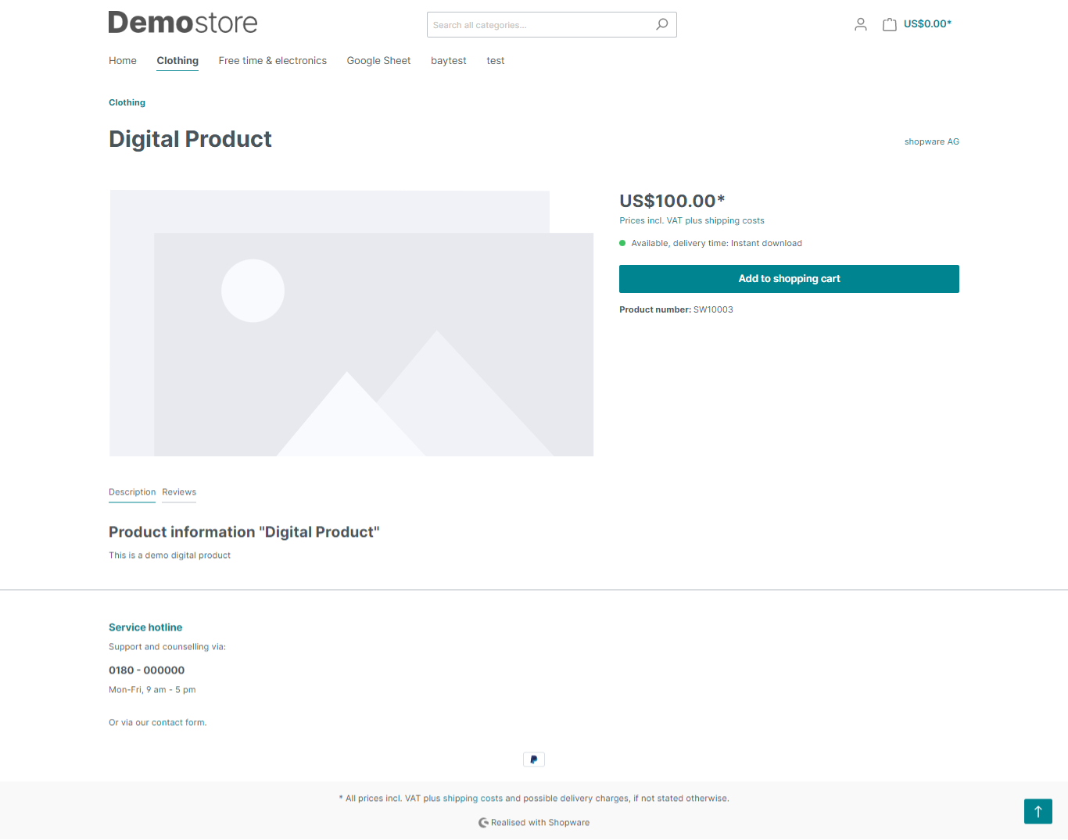Click the scroll-to-top arrow button
This screenshot has height=840, width=1068.
(x=1038, y=811)
